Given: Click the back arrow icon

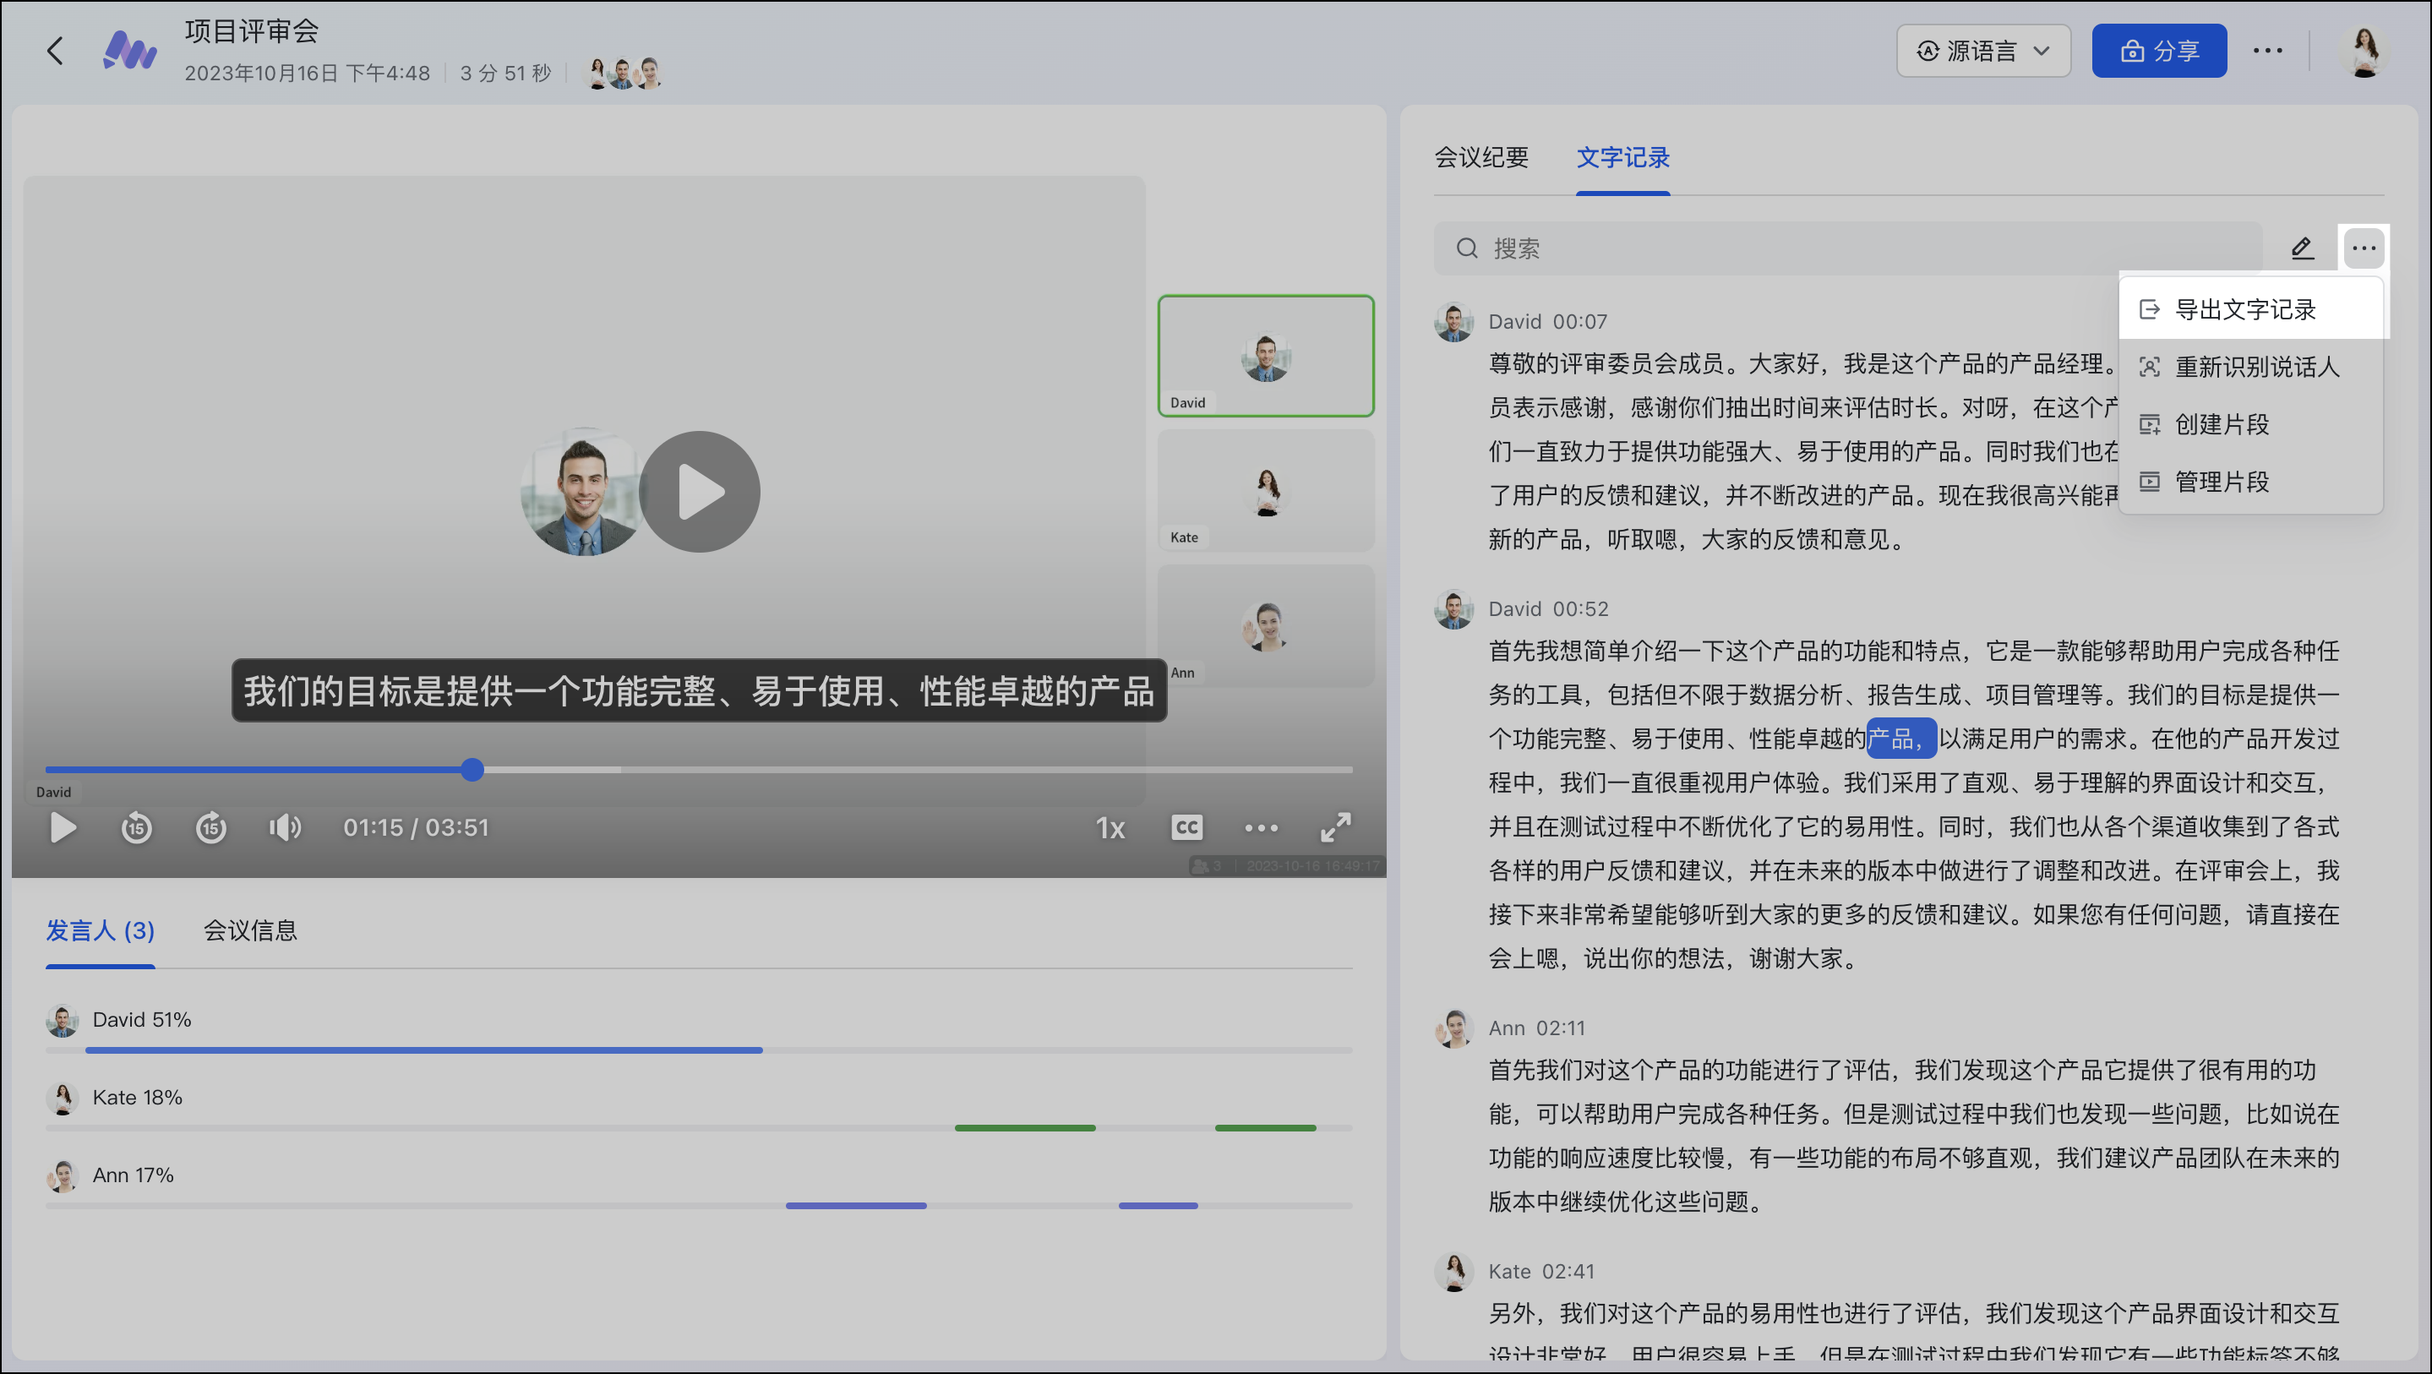Looking at the screenshot, I should [x=55, y=50].
